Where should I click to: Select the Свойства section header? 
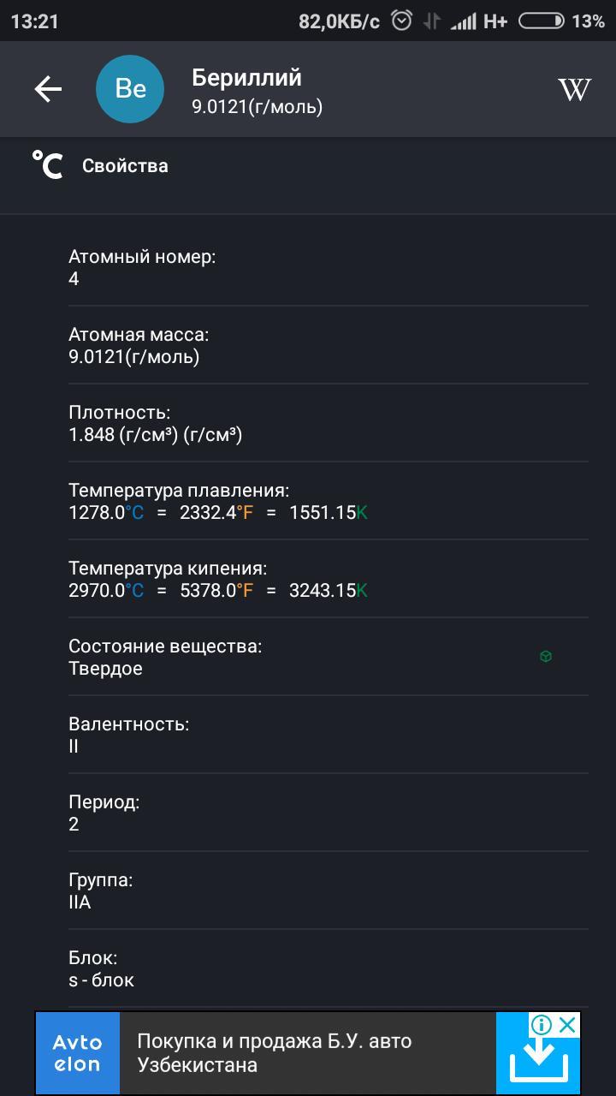click(125, 166)
